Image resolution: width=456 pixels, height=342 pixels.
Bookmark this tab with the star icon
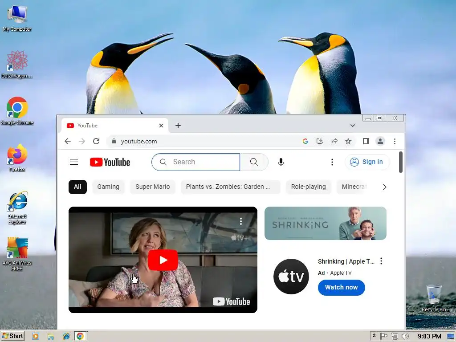[x=348, y=141]
